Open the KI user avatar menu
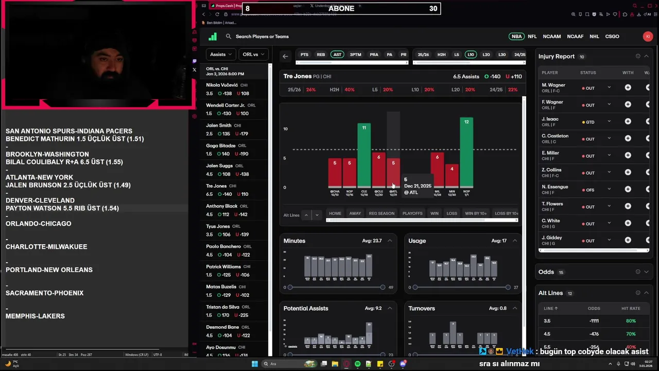 [x=648, y=37]
